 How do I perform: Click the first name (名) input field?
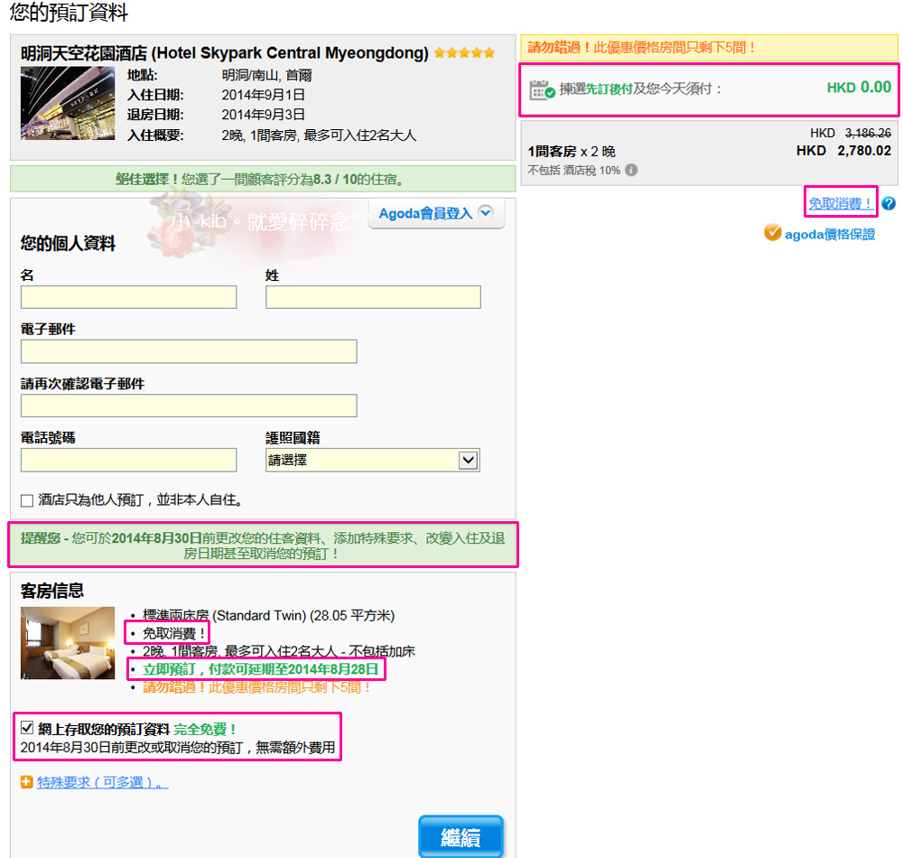[128, 297]
